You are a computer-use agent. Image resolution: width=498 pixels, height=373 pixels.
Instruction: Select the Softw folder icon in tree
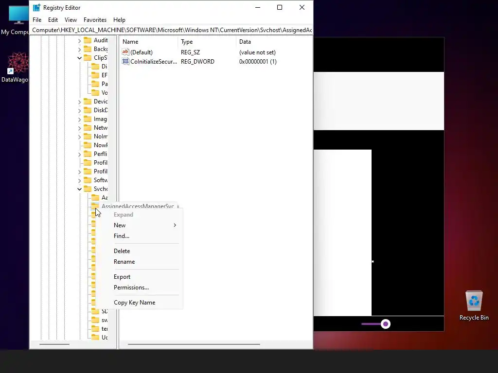88,180
